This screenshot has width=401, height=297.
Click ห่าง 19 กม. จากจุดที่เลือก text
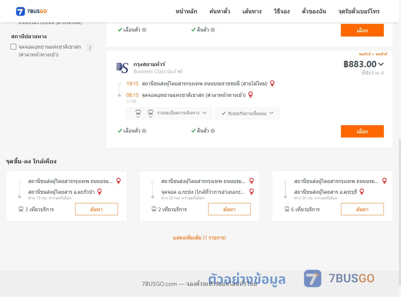[50, 198]
